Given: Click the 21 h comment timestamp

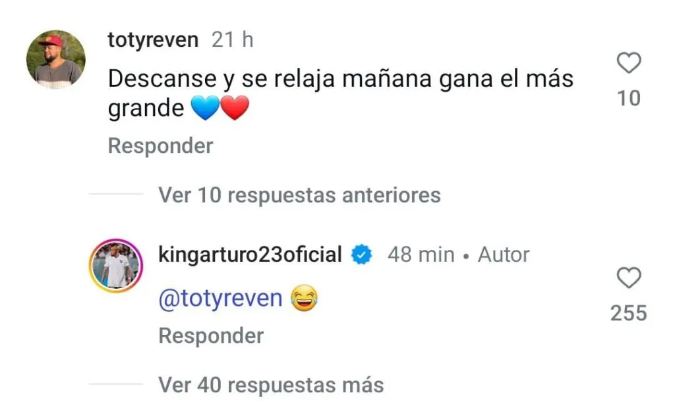Looking at the screenshot, I should pyautogui.click(x=232, y=40).
